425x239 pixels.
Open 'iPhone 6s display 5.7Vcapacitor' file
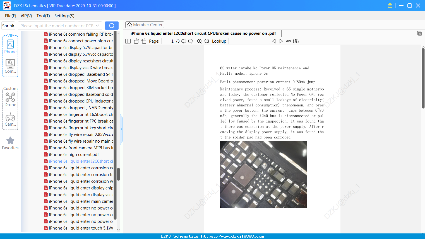coord(81,47)
